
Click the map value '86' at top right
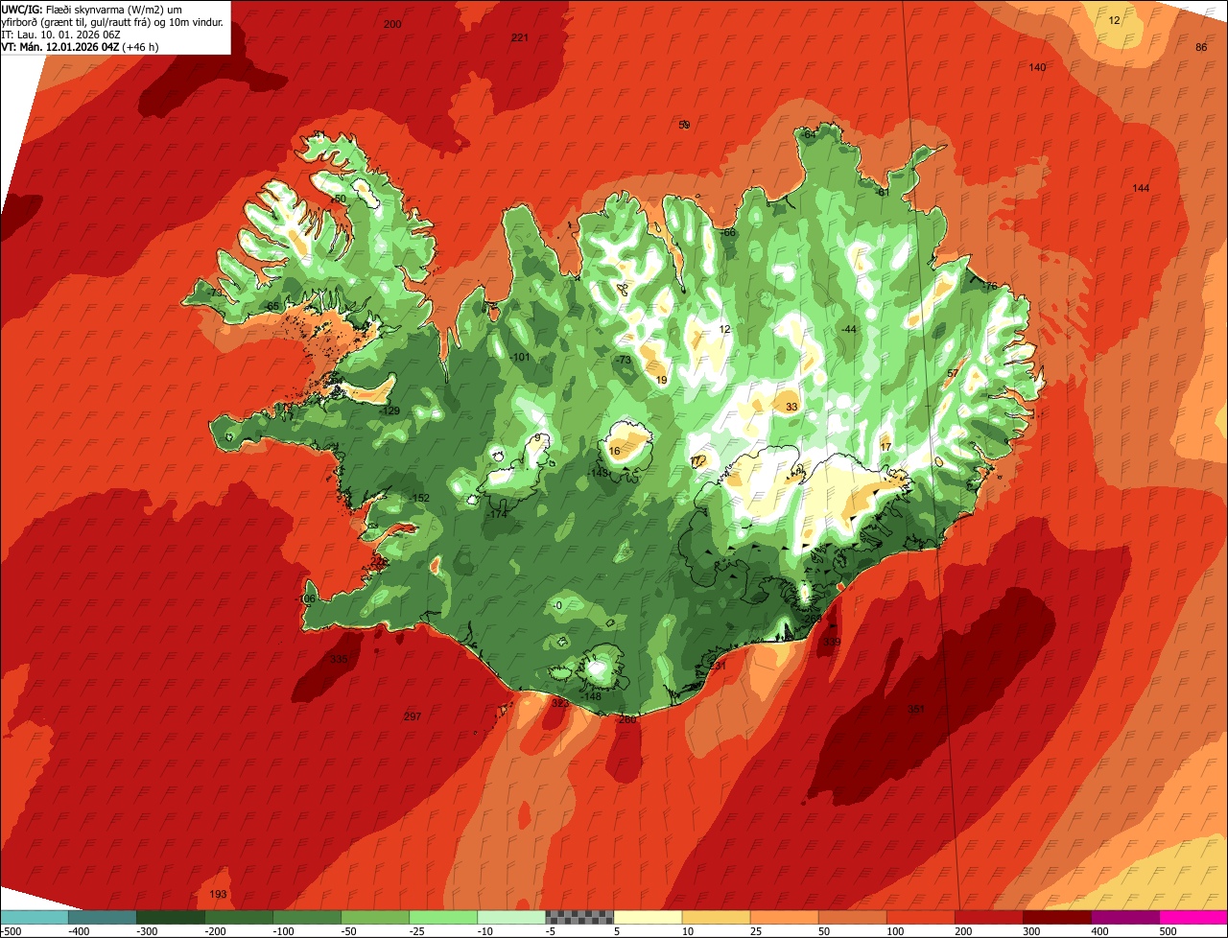1201,48
